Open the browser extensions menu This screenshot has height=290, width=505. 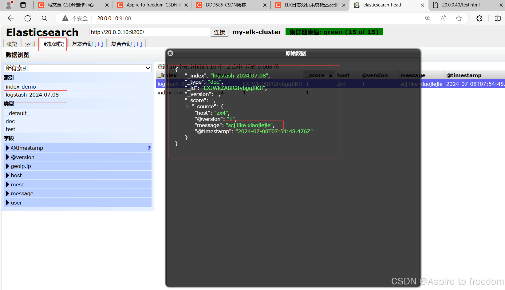click(479, 18)
